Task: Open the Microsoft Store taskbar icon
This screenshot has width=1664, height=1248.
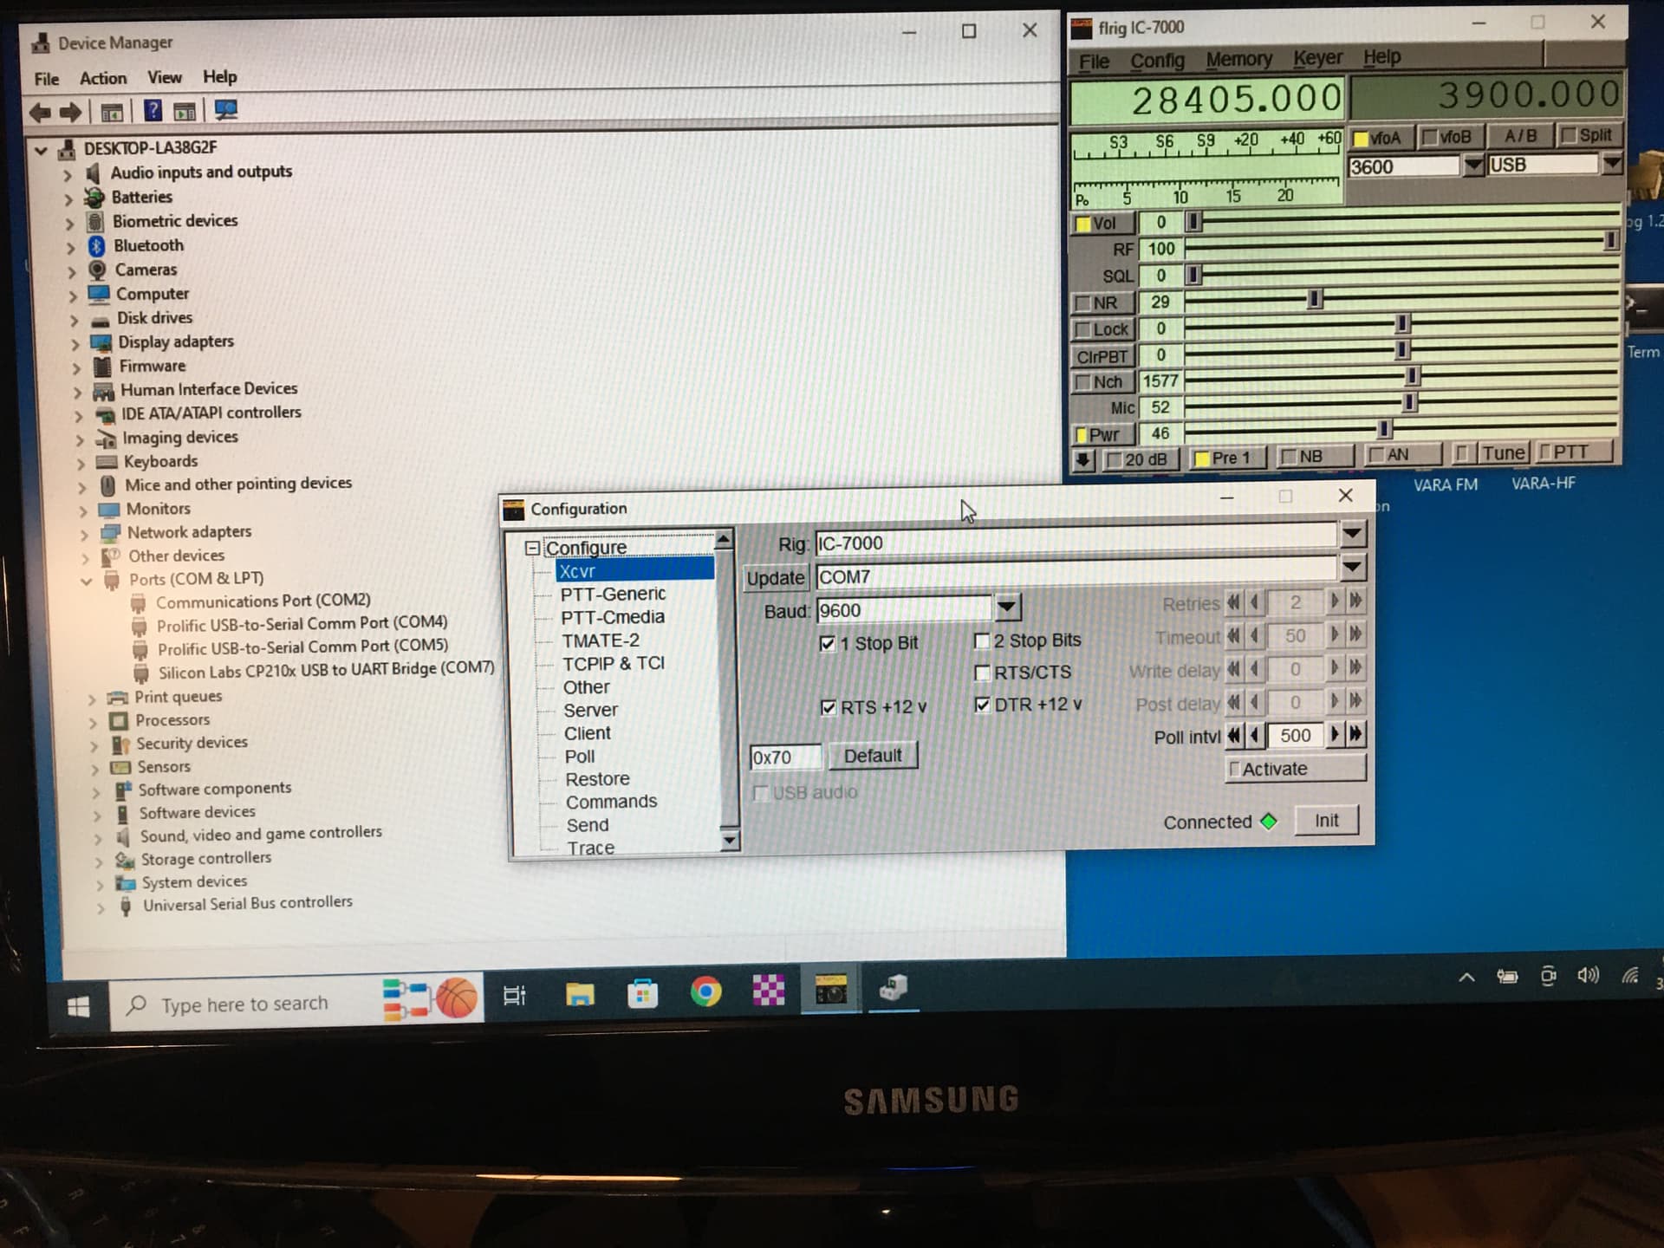Action: point(642,992)
